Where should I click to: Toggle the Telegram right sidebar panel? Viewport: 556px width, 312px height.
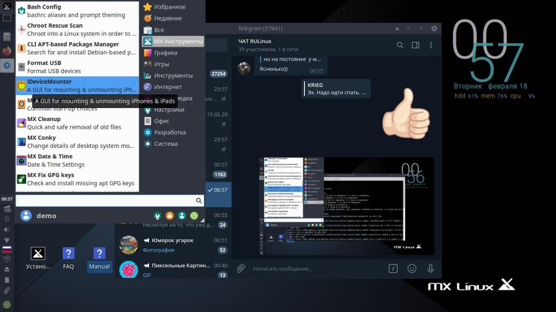[415, 45]
